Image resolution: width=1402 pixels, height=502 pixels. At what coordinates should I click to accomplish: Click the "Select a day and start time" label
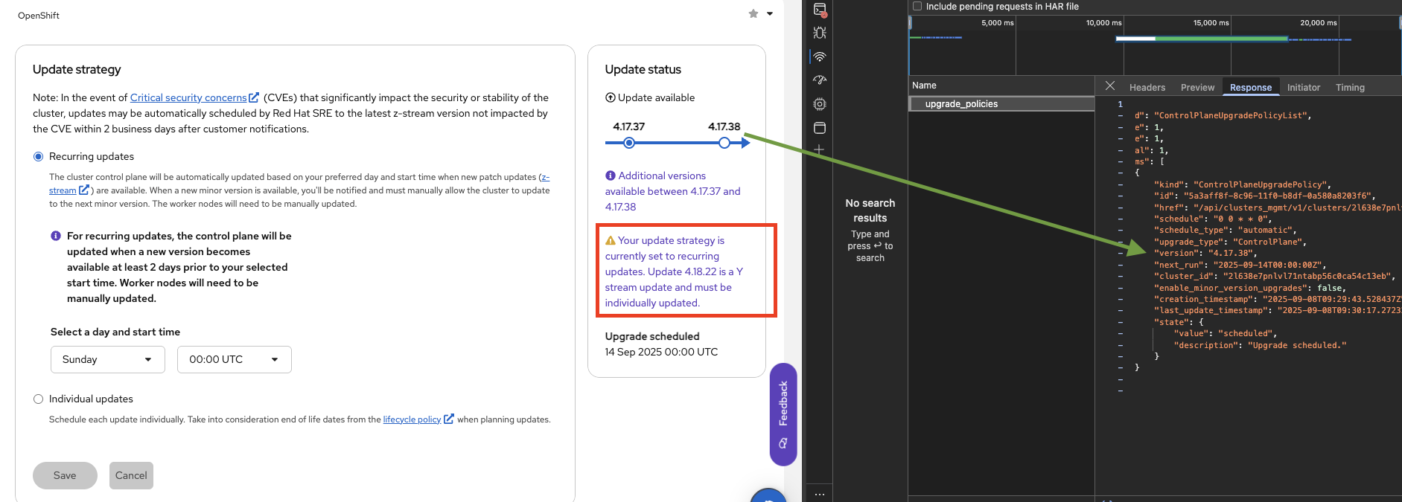point(115,332)
